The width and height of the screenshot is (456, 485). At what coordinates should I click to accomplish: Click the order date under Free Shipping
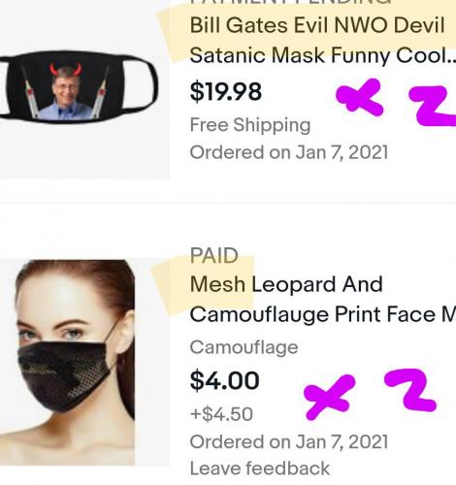[x=289, y=152]
